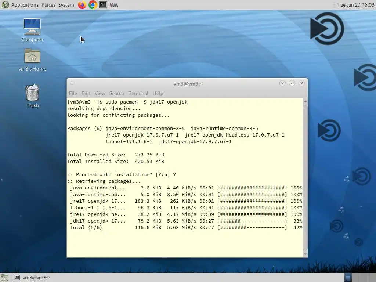Open the Places menu
This screenshot has height=282, width=376.
click(x=48, y=5)
